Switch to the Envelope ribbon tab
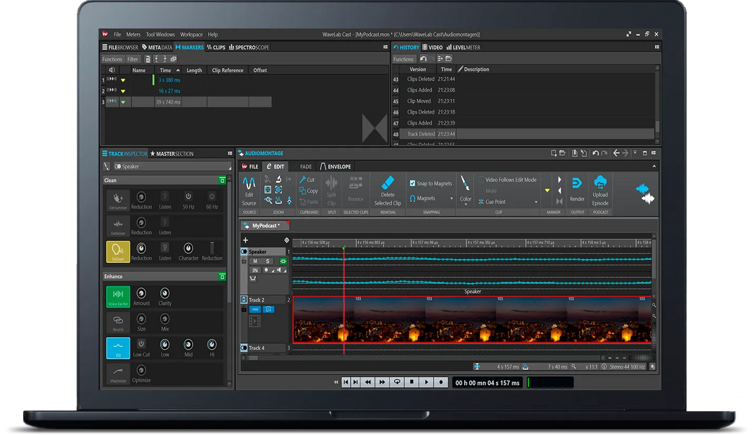Image resolution: width=753 pixels, height=435 pixels. [x=336, y=166]
